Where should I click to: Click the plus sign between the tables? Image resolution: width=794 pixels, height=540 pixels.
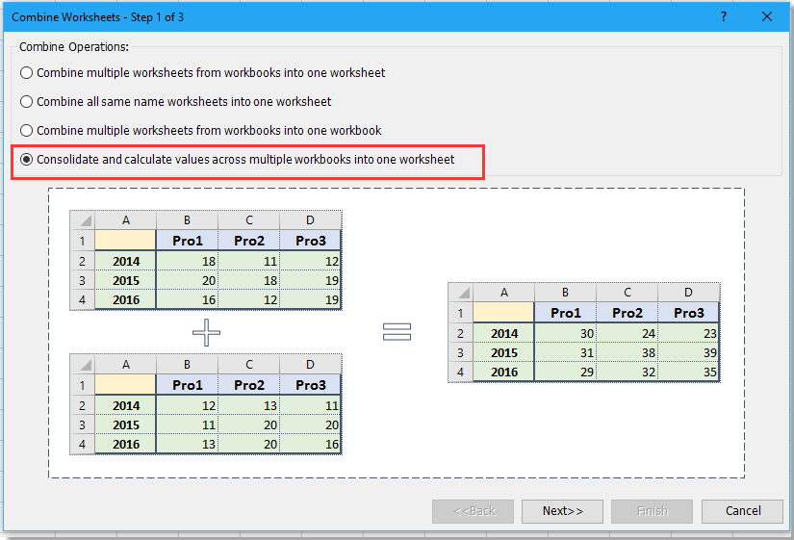point(206,333)
